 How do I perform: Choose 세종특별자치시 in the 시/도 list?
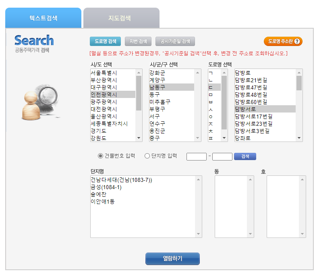point(113,123)
